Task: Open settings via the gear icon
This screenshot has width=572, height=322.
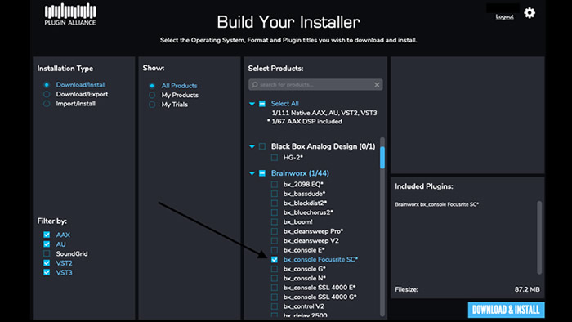Action: point(530,13)
